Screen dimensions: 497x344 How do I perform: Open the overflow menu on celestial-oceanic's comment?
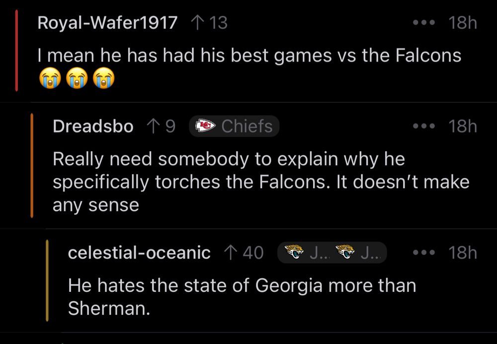point(424,252)
